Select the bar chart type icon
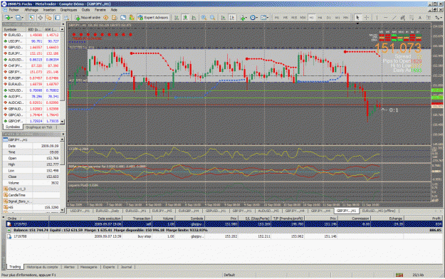The height and width of the screenshot is (279, 445). (177, 18)
